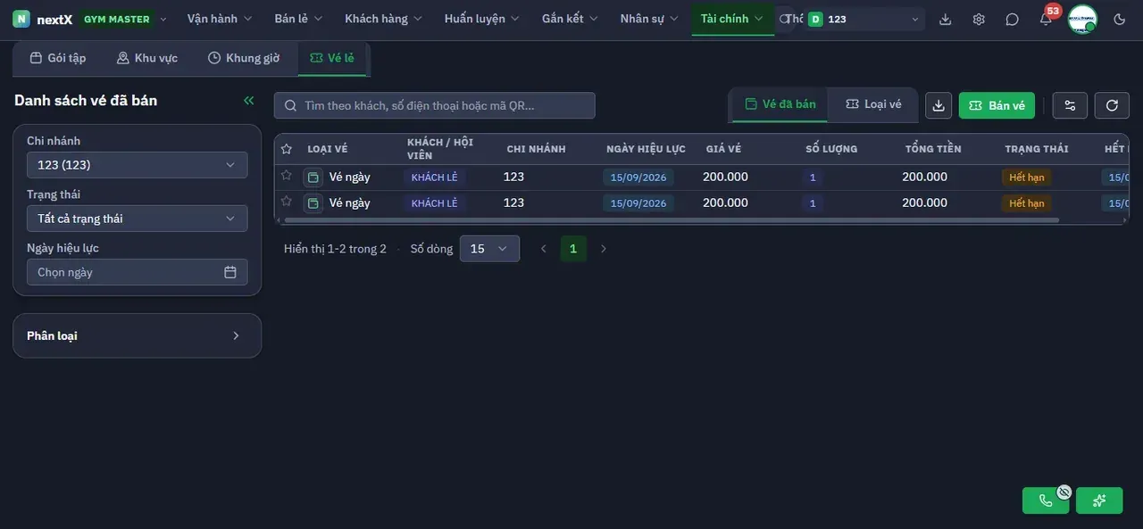Switch to the Loại vé tab

873,104
